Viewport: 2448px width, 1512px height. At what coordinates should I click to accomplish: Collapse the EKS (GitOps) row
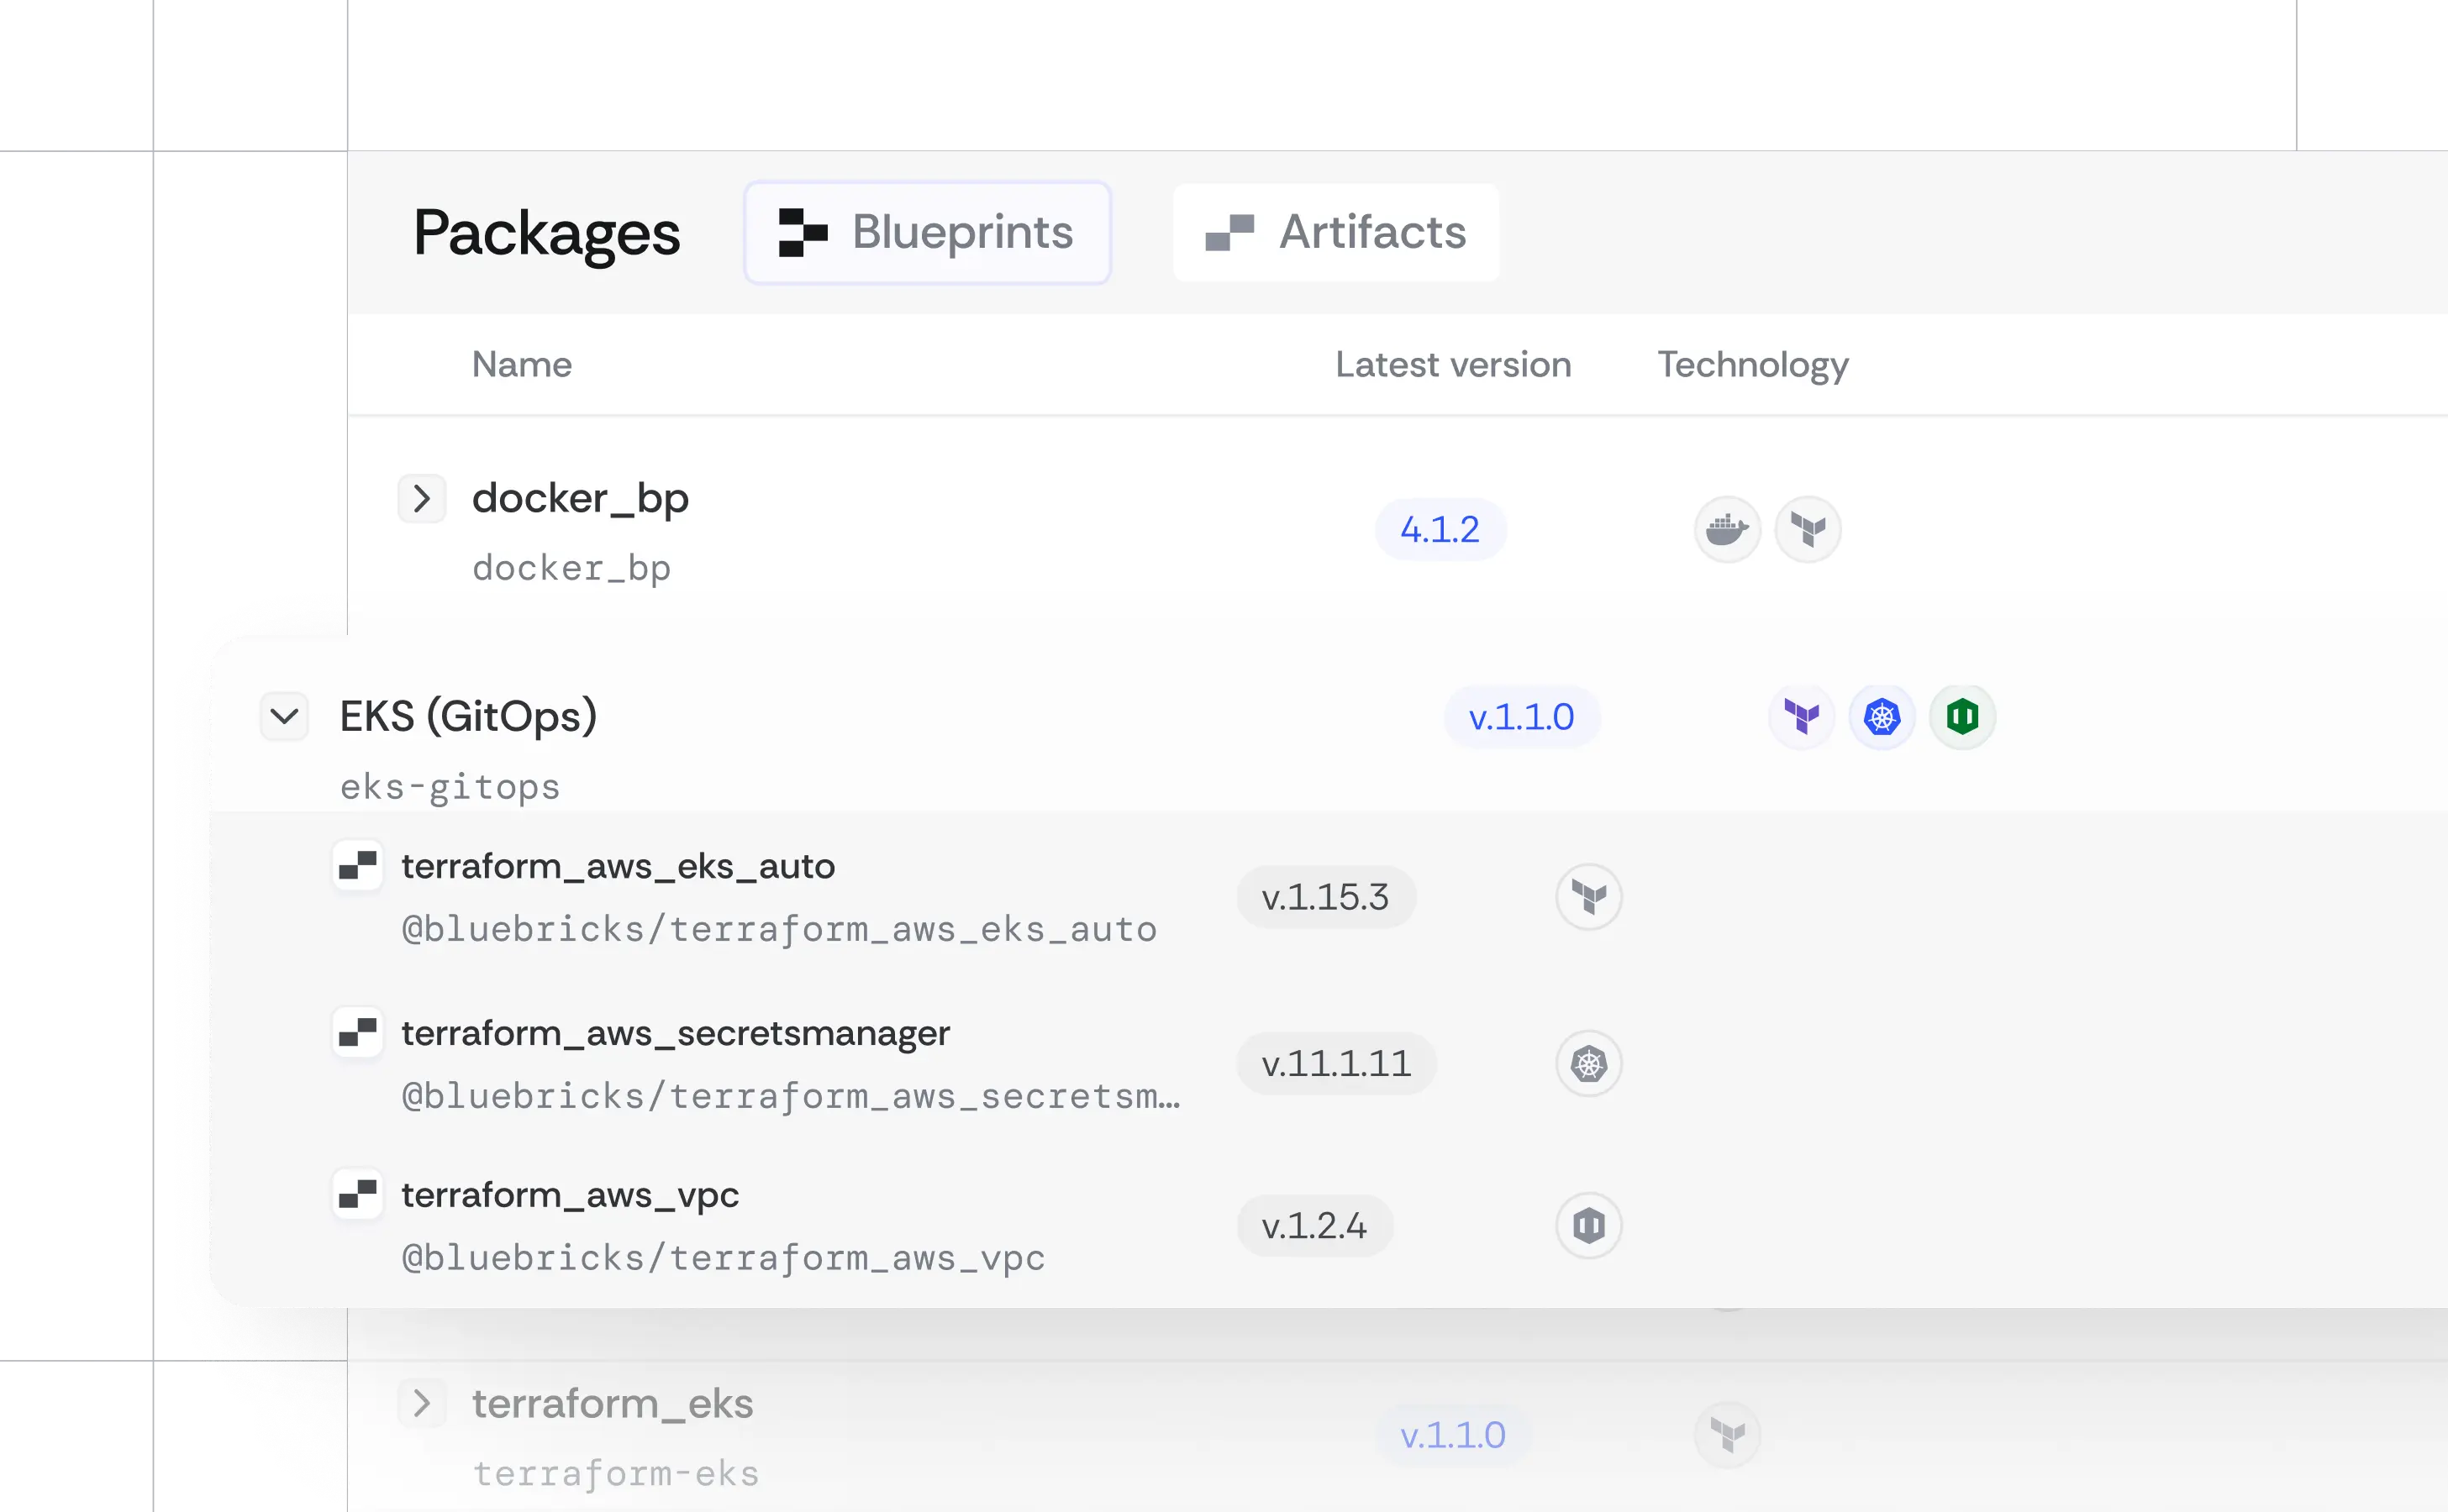[284, 716]
